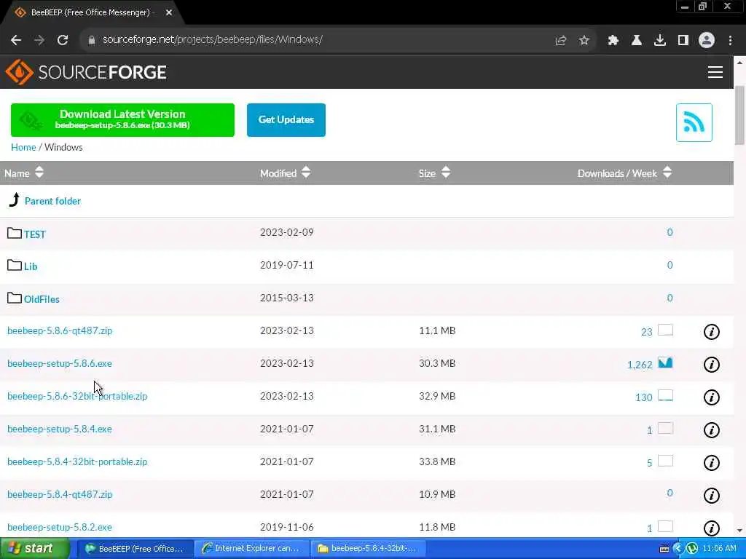The width and height of the screenshot is (746, 559).
Task: Click the Parent folder up-arrow icon
Action: [15, 199]
